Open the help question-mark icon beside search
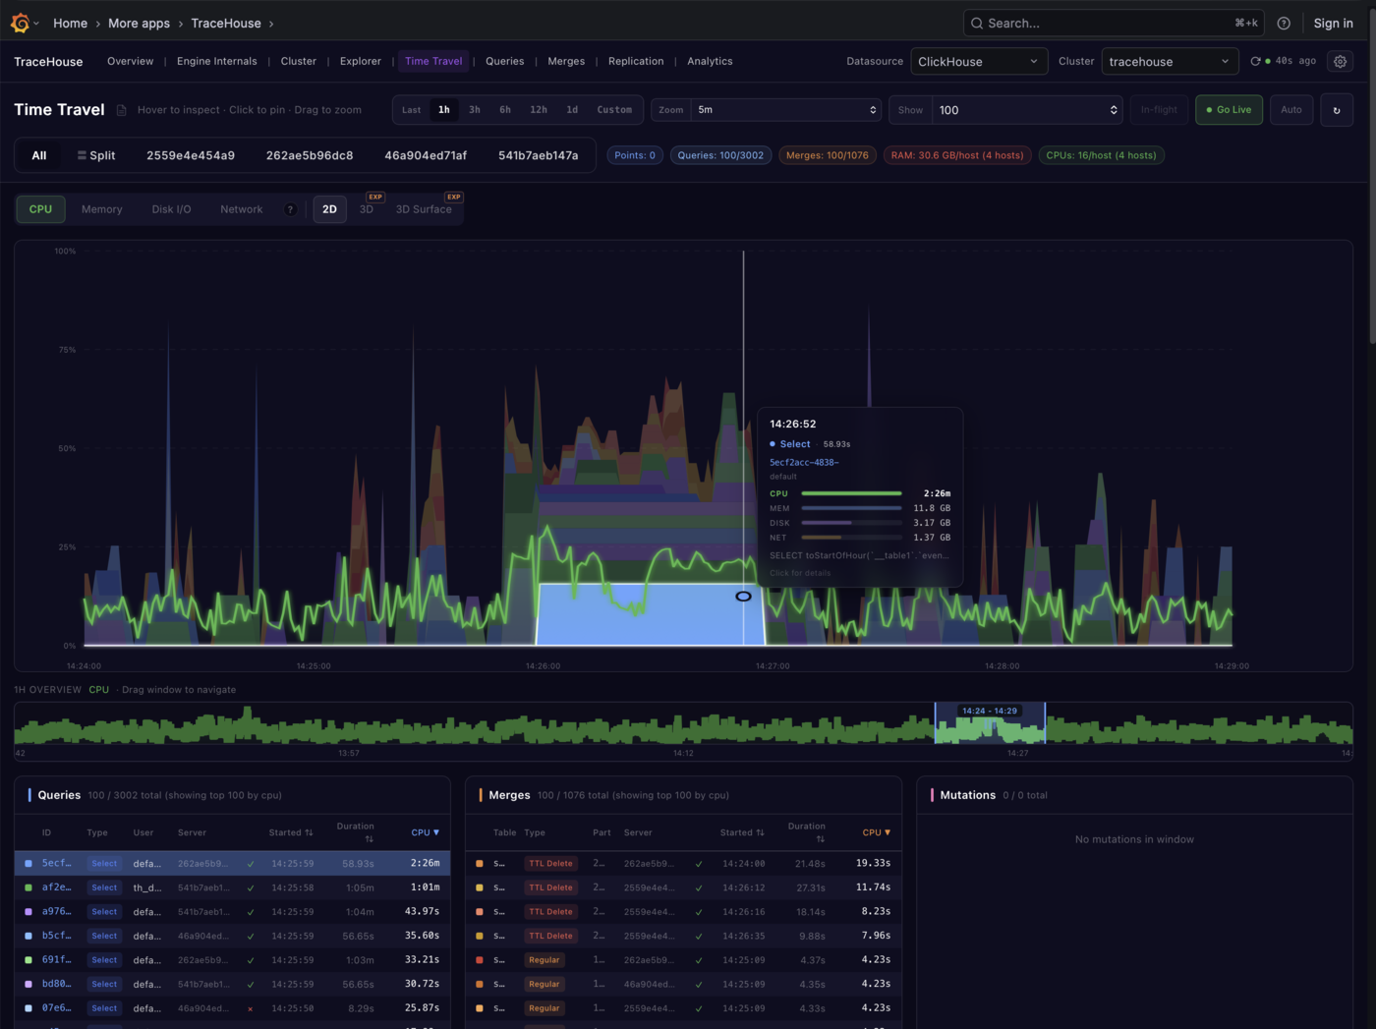Viewport: 1376px width, 1029px height. (1284, 24)
